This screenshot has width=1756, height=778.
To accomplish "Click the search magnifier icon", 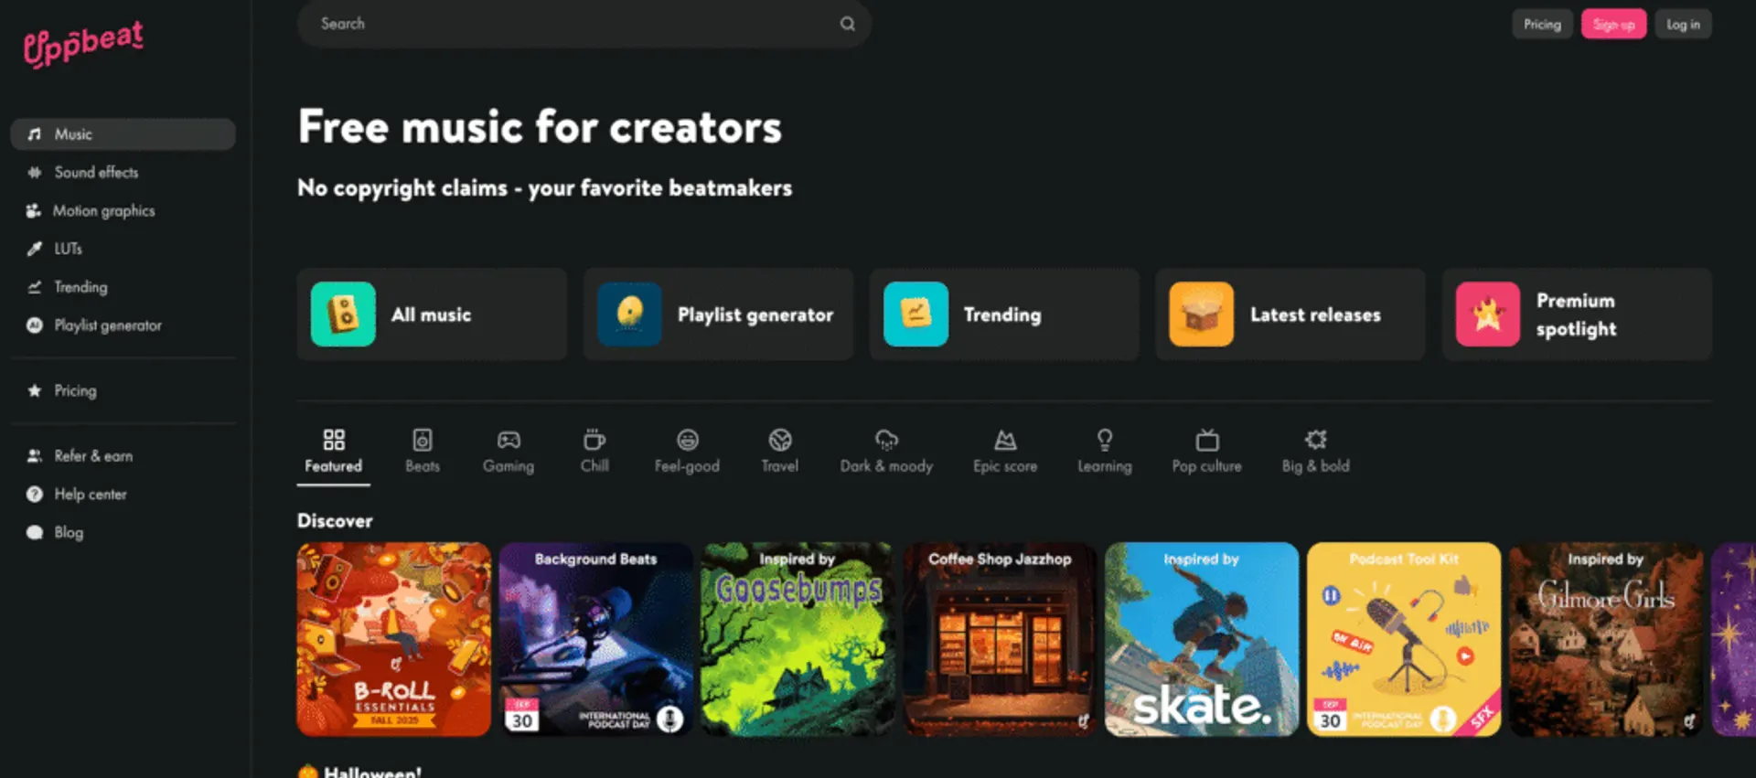I will pos(847,24).
